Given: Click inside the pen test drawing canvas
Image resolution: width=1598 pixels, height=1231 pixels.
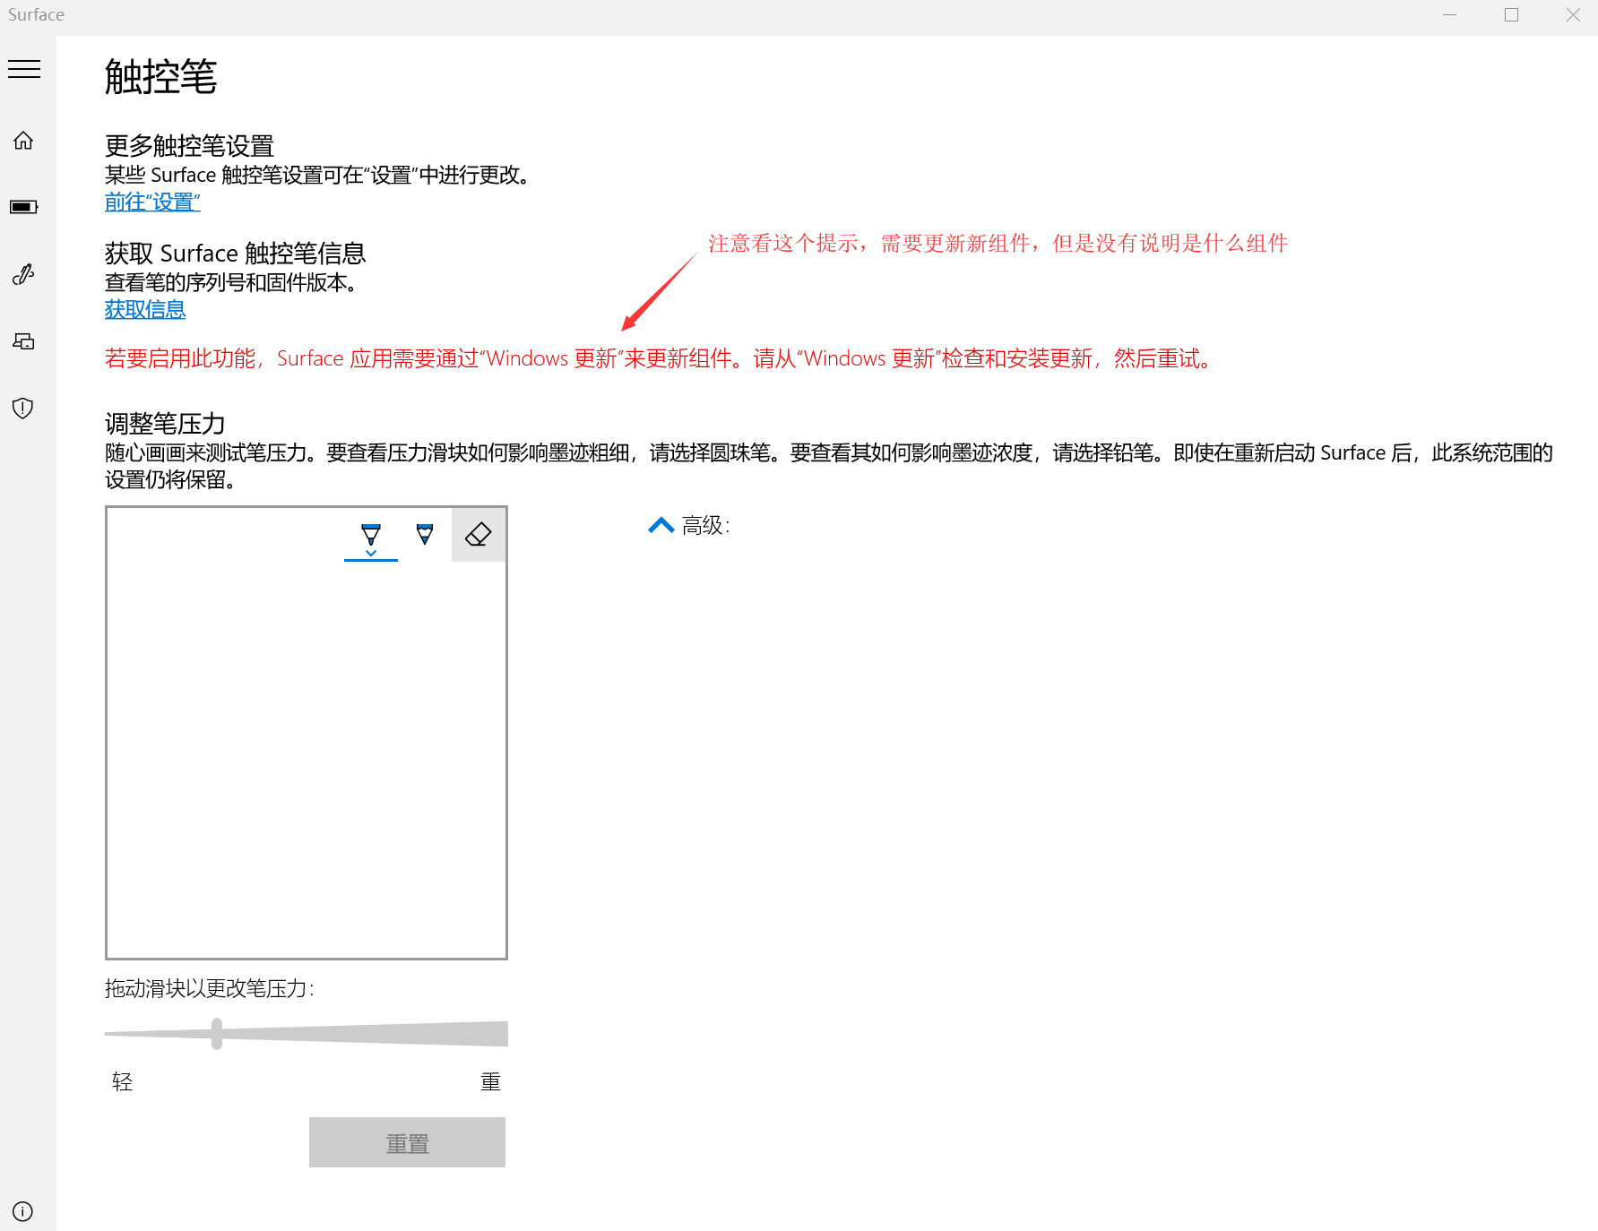Looking at the screenshot, I should [307, 762].
